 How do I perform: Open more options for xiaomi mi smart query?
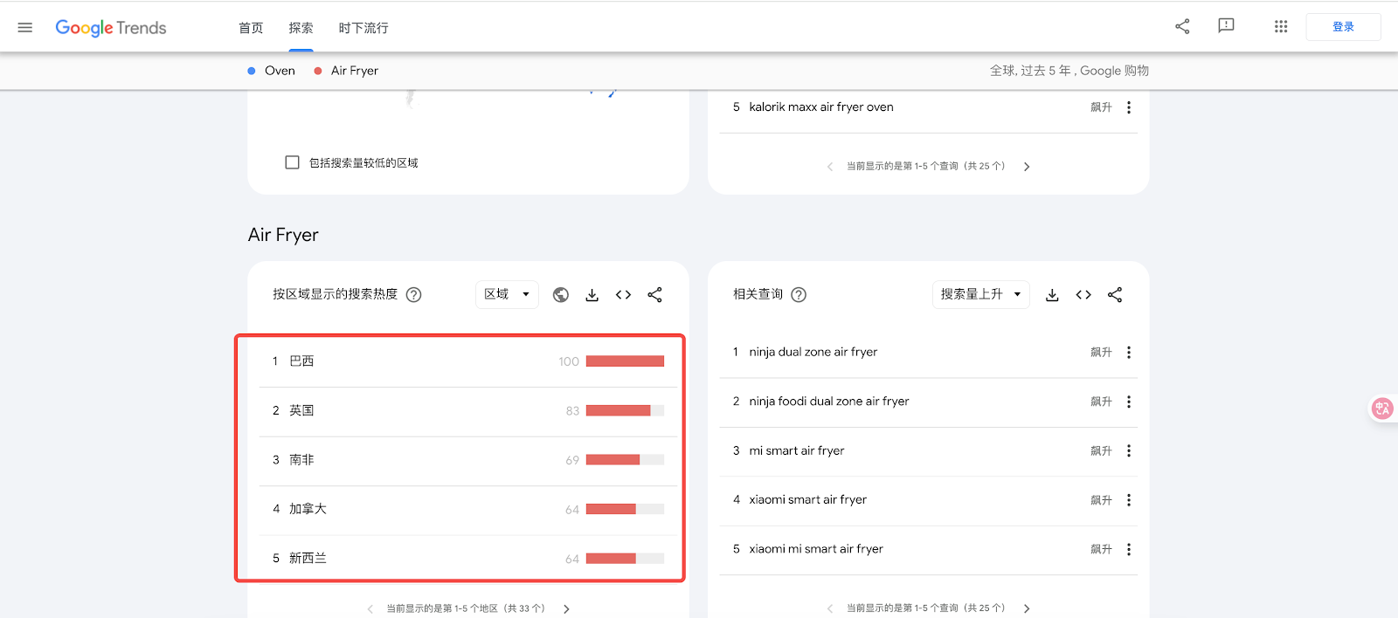click(1129, 550)
